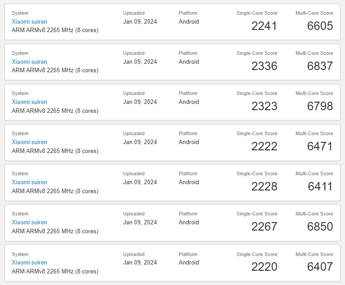Open Xiaomi suiren link with 2336 single-core score
This screenshot has height=285, width=345.
(29, 62)
